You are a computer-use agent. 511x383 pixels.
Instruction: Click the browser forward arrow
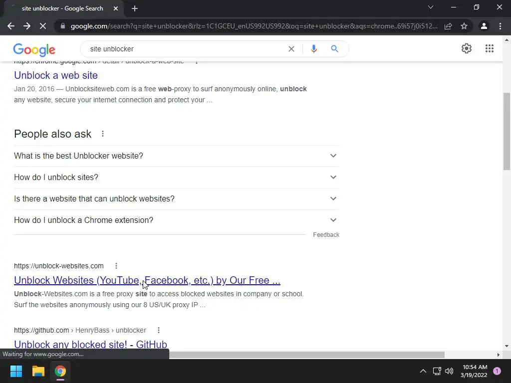pyautogui.click(x=27, y=26)
